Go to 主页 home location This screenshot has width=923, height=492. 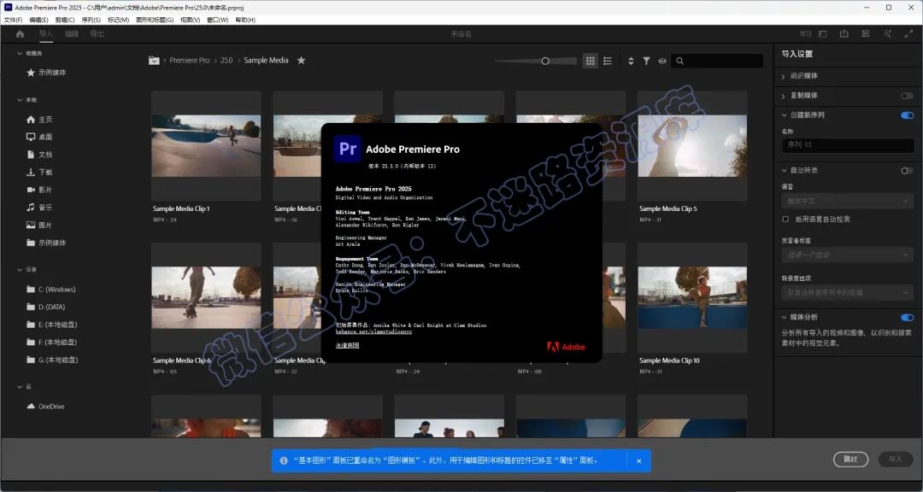[x=38, y=120]
